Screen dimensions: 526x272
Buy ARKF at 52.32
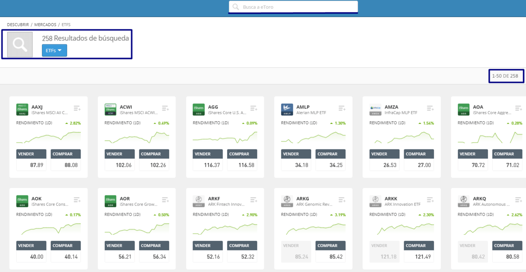[243, 251]
